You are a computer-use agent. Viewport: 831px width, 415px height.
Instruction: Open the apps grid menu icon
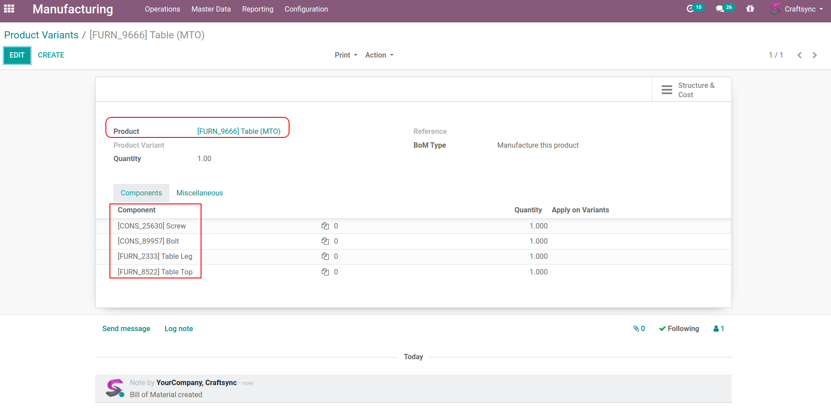click(9, 8)
